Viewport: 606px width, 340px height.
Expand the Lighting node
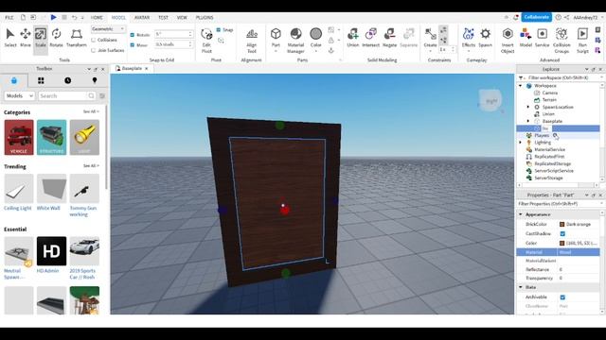tap(520, 143)
